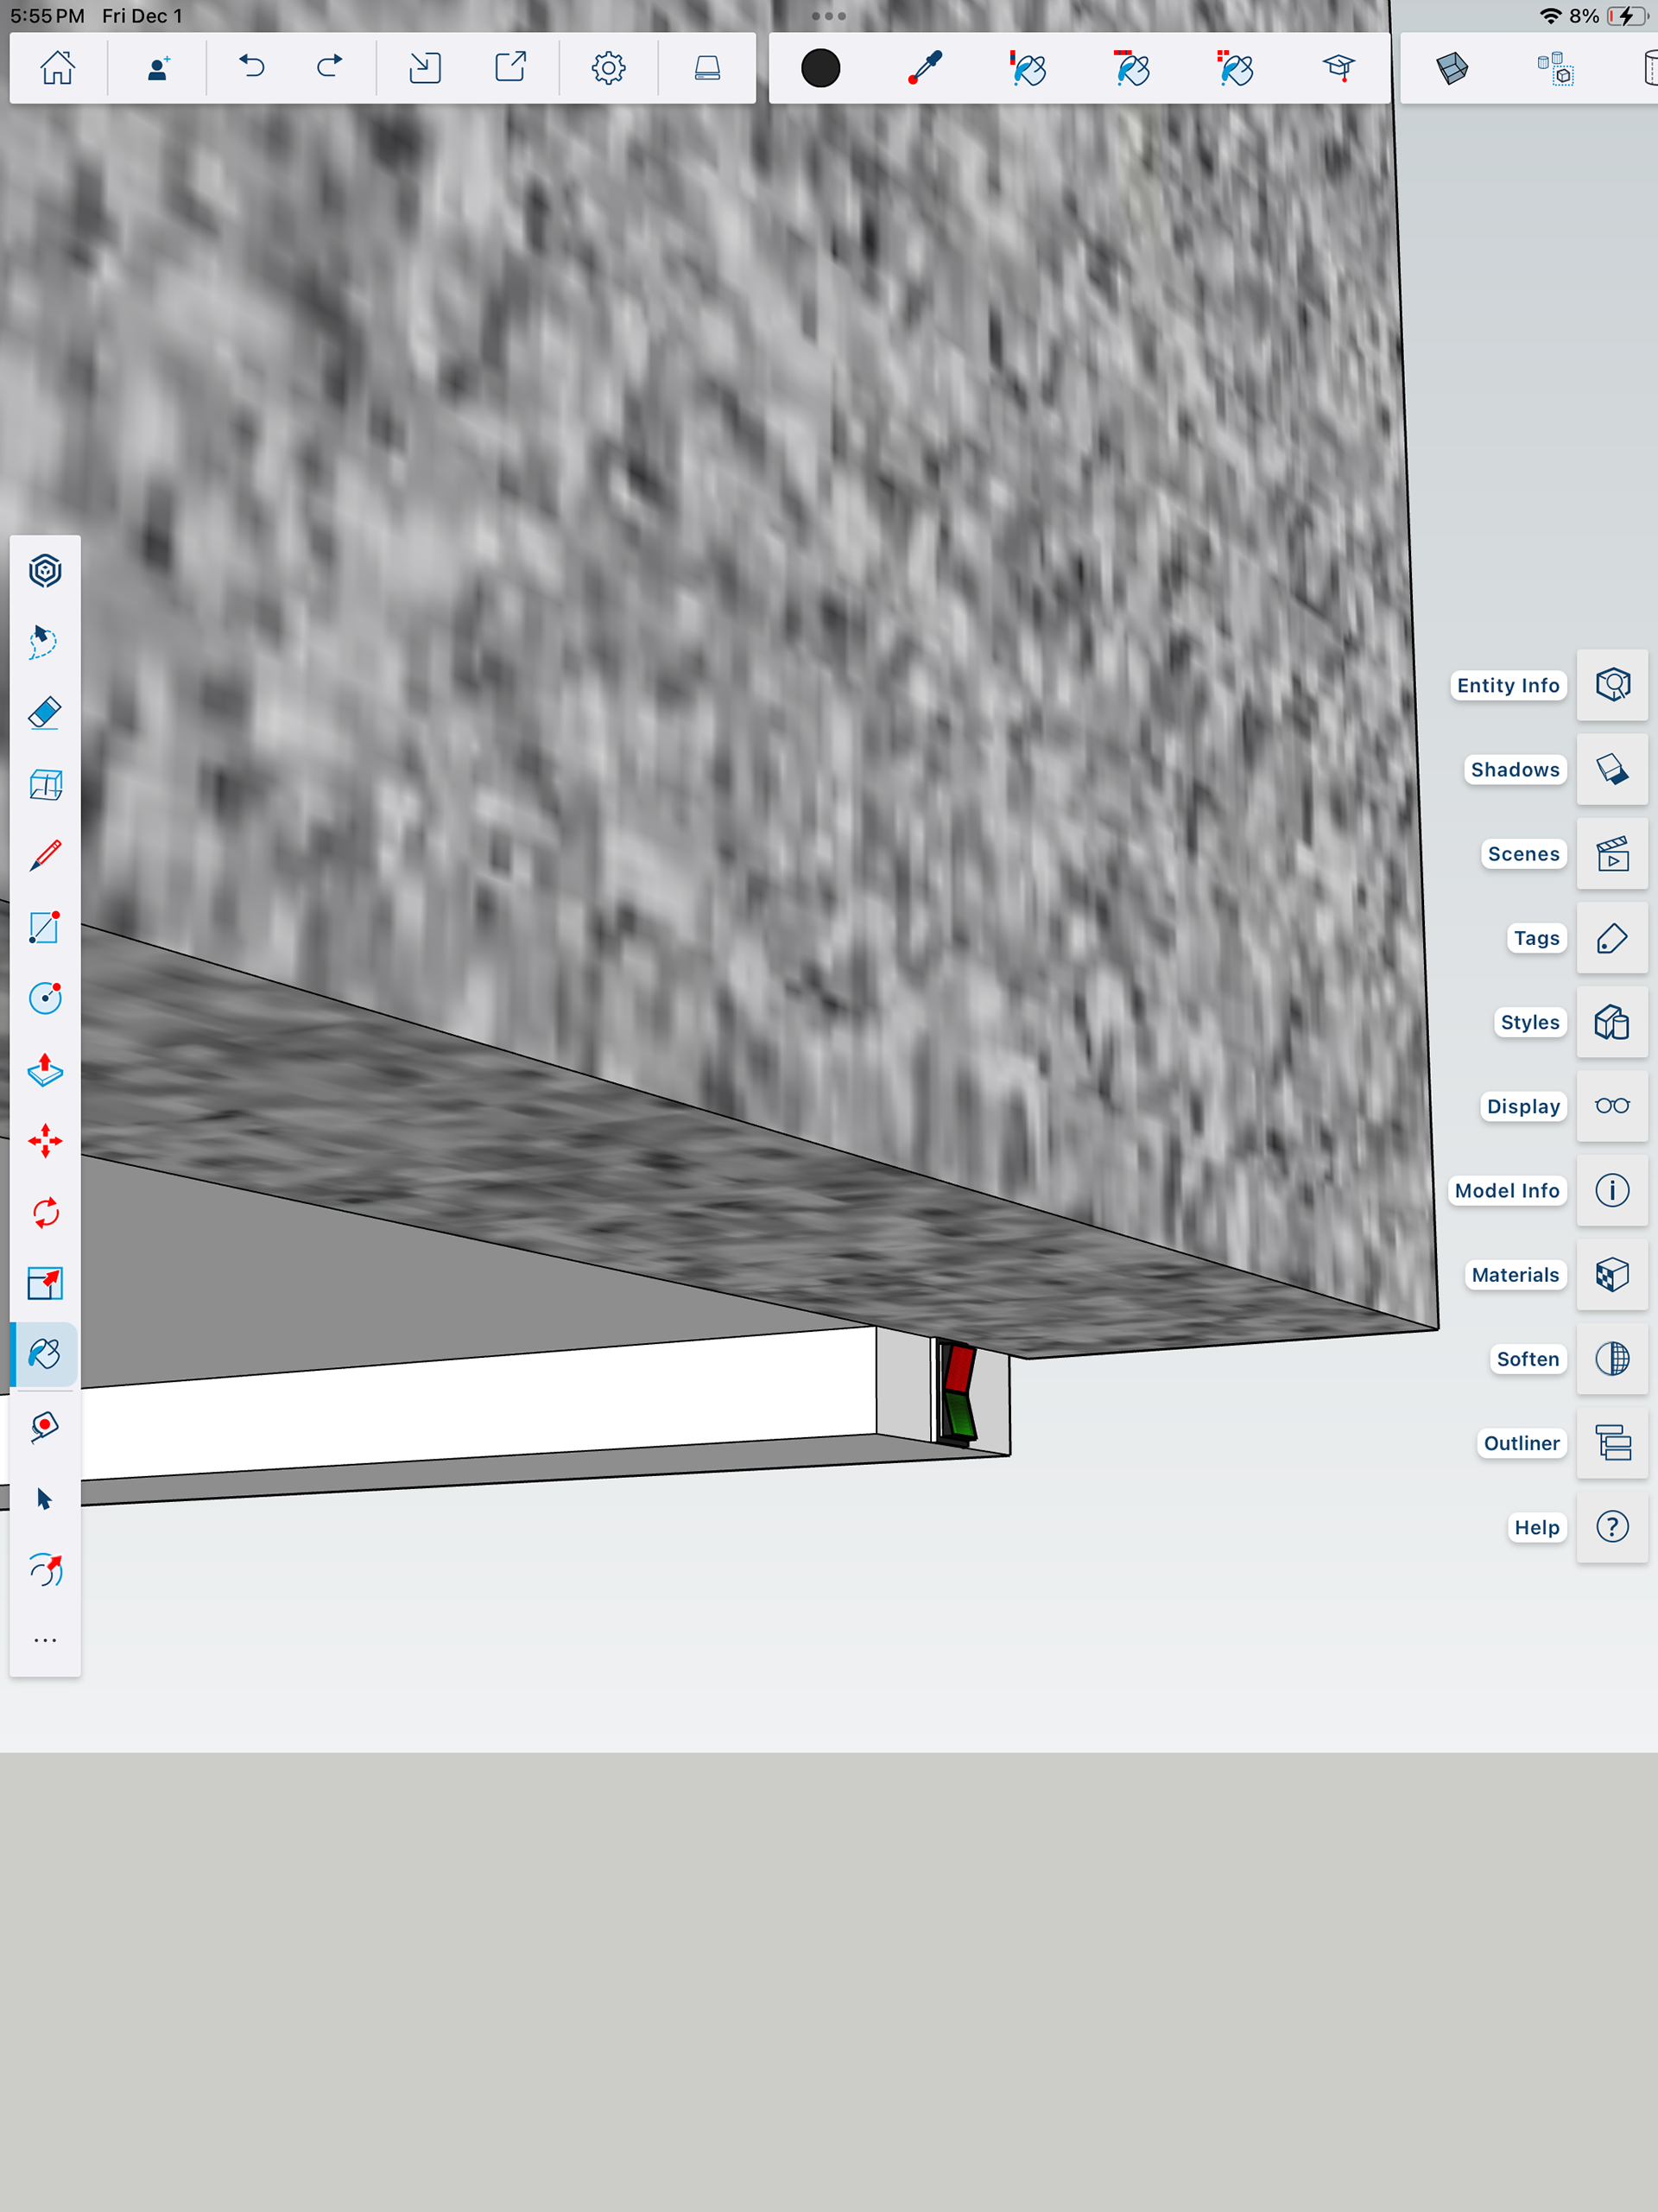
Task: Open the Shadows panel
Action: coord(1611,769)
